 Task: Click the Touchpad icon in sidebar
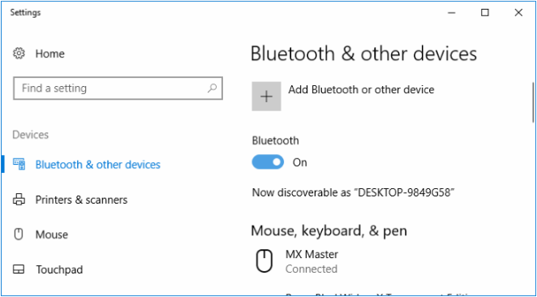(19, 269)
